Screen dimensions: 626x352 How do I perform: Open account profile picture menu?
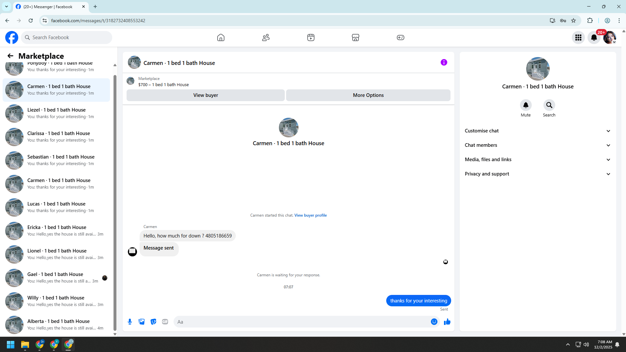point(610,38)
